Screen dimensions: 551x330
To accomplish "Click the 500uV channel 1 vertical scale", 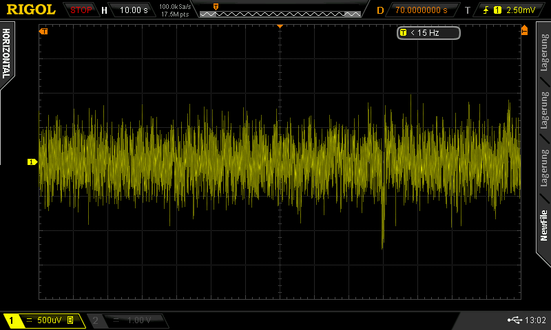I will (x=49, y=320).
